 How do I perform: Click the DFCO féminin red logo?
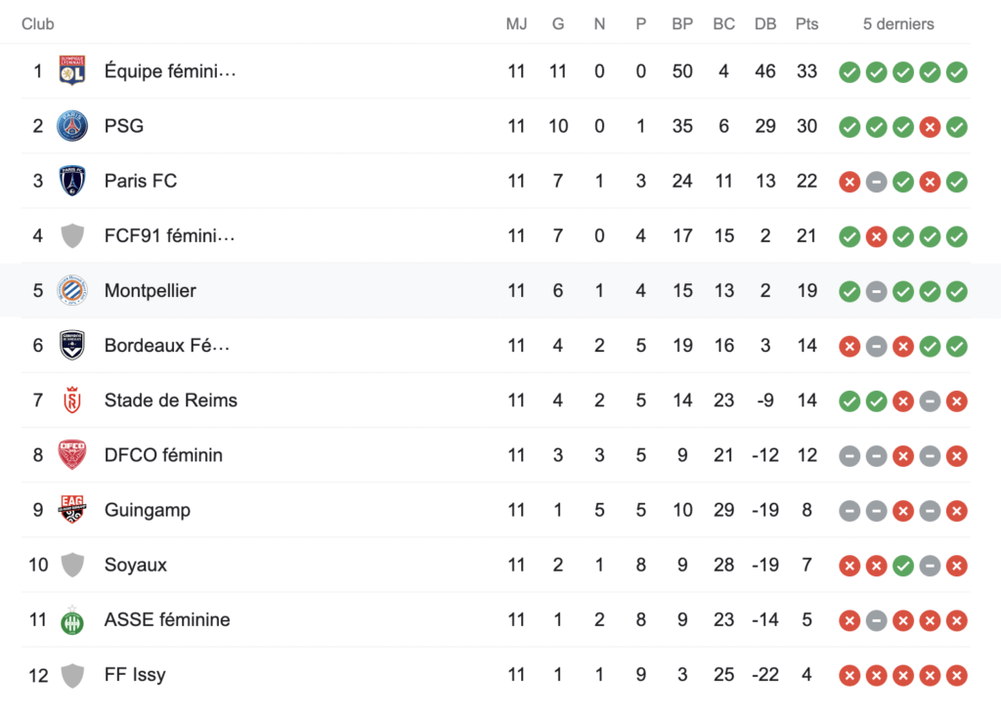point(72,455)
